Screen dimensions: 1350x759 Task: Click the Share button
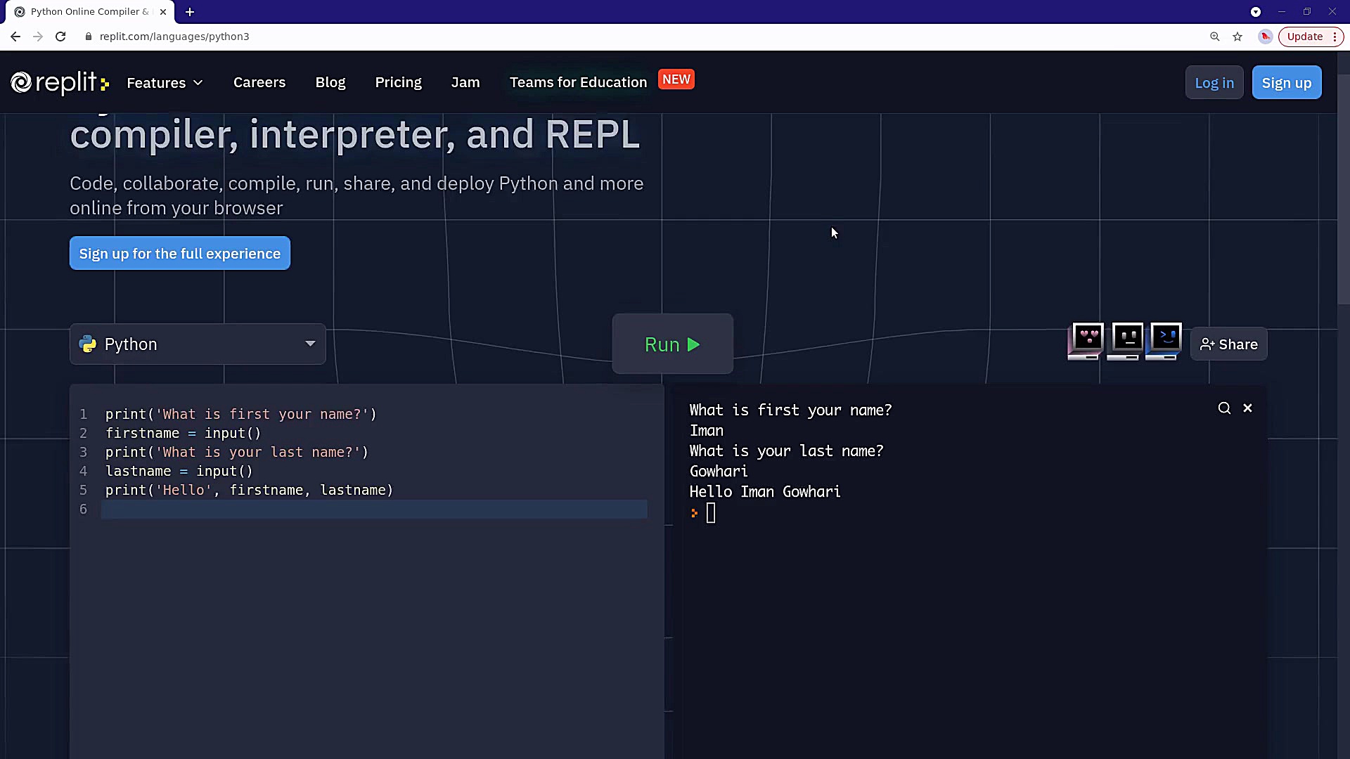click(x=1229, y=344)
